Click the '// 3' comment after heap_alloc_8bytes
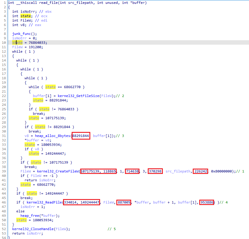This screenshot has width=249, height=239. 120,136
